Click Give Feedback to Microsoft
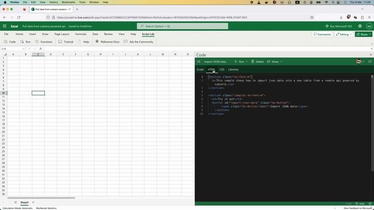The image size is (374, 210). pyautogui.click(x=358, y=208)
